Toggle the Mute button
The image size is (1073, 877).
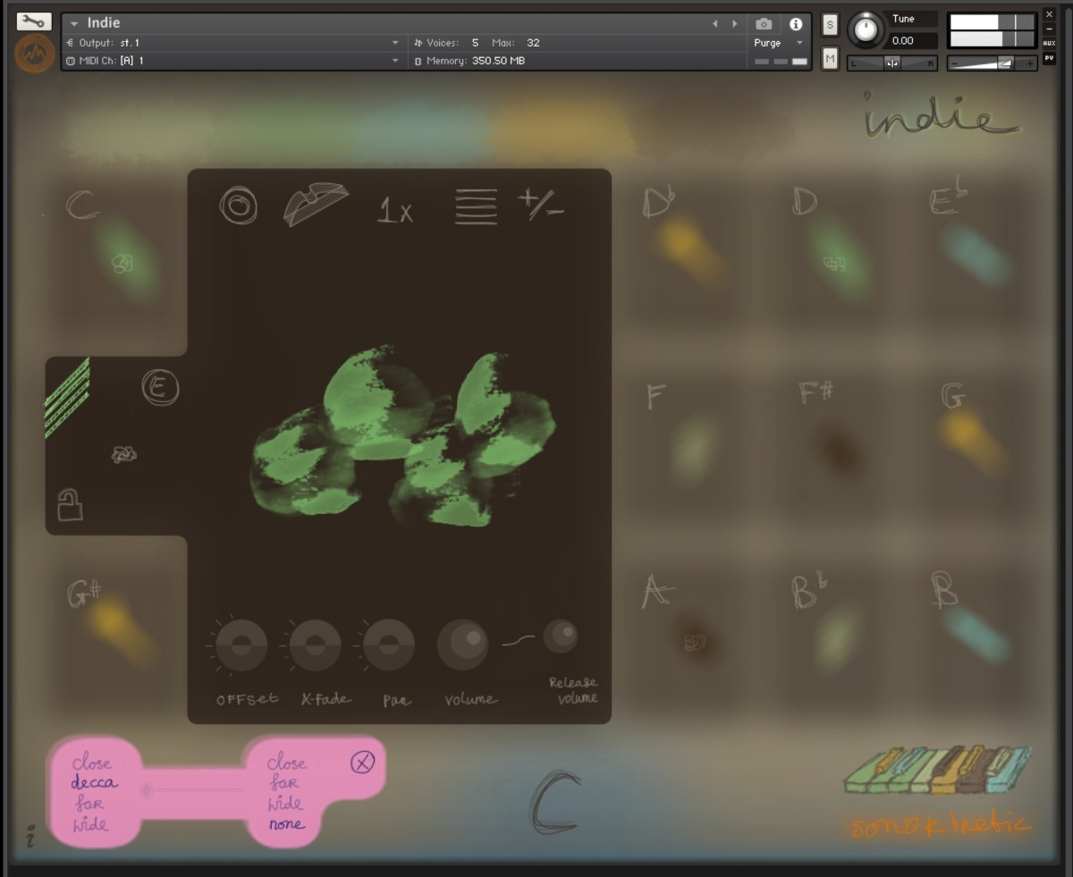tap(830, 59)
